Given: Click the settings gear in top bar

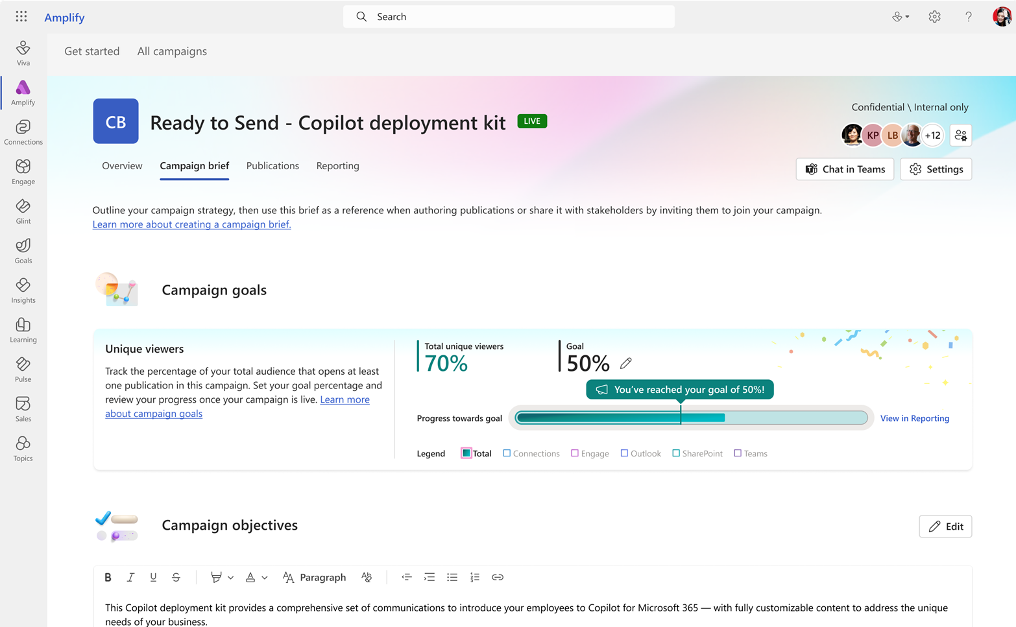Looking at the screenshot, I should (x=934, y=17).
